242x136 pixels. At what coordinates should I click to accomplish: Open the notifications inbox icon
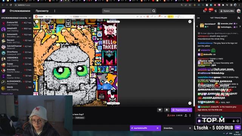tap(205, 11)
